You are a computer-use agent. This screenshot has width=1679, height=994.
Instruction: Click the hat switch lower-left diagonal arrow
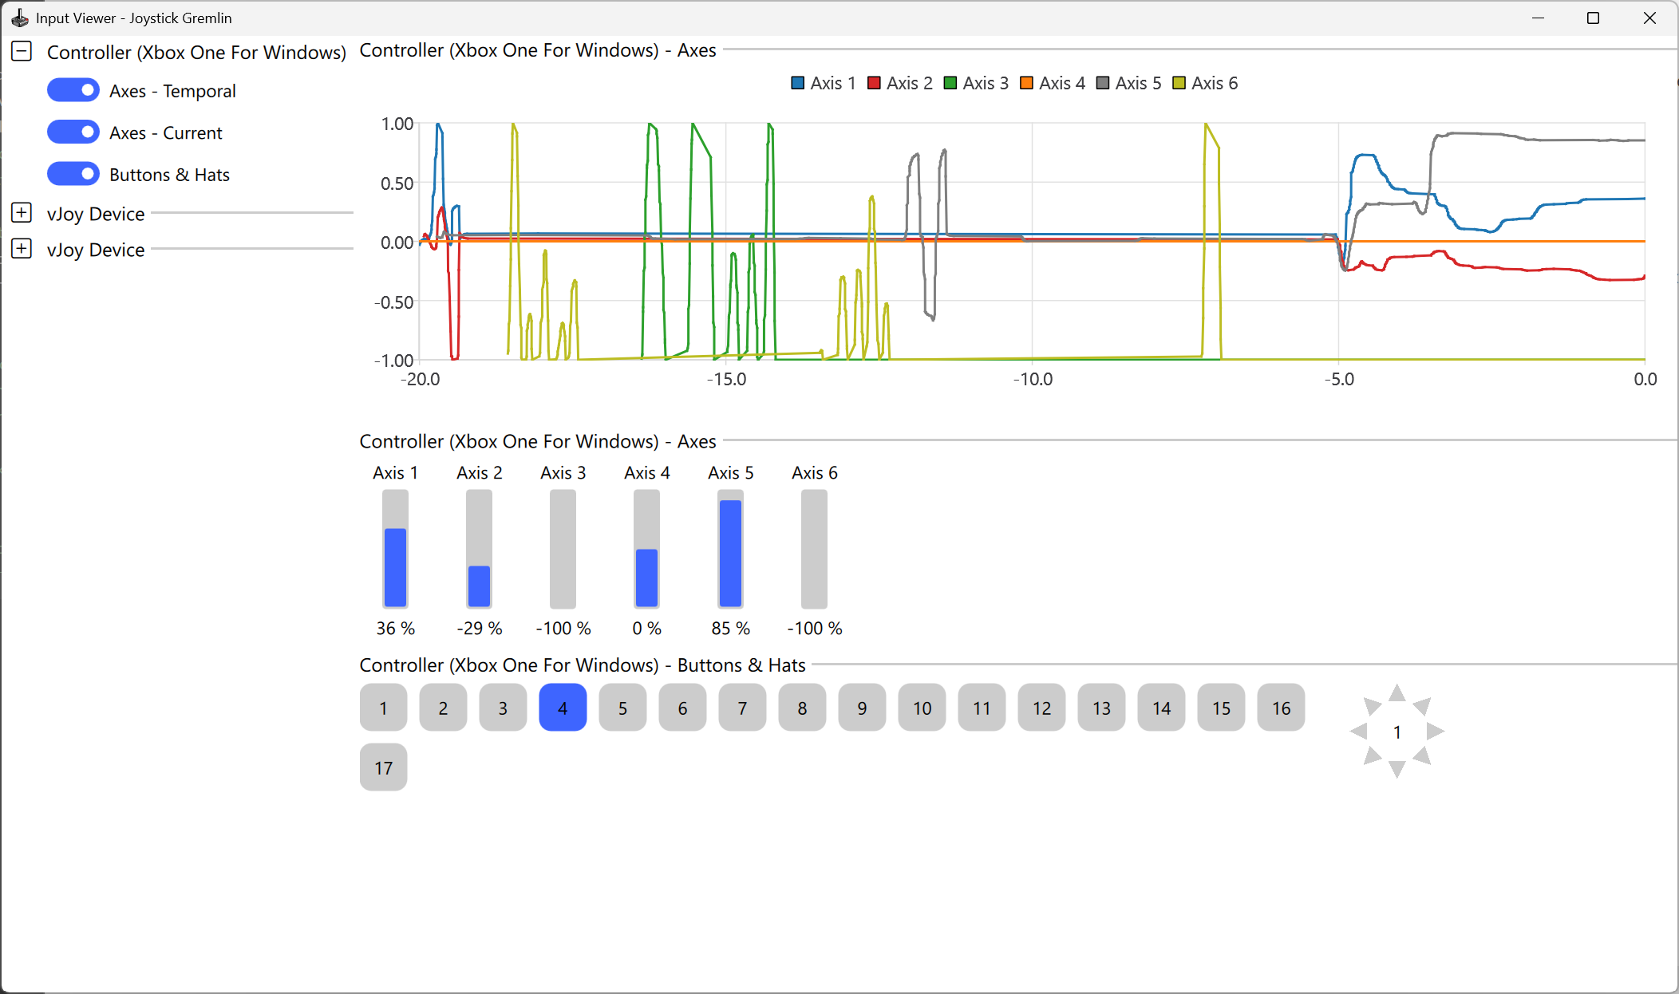coord(1372,755)
